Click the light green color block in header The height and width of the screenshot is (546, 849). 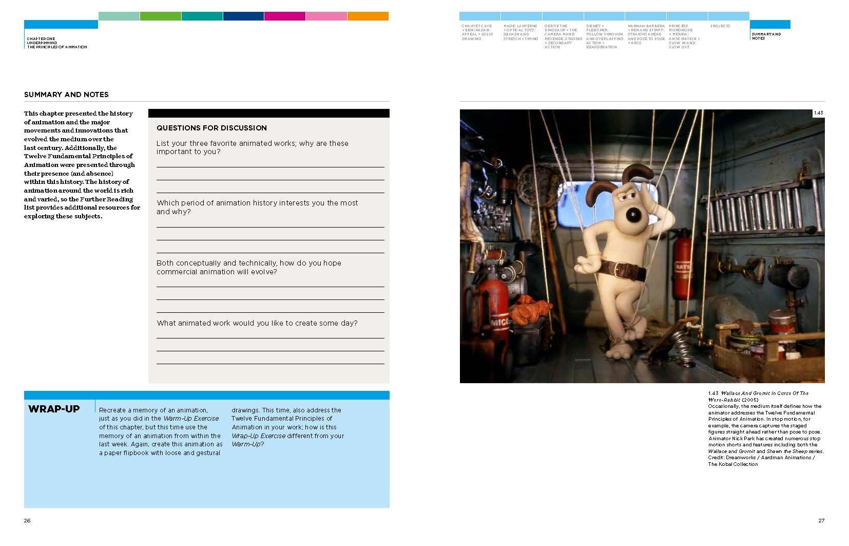click(119, 16)
